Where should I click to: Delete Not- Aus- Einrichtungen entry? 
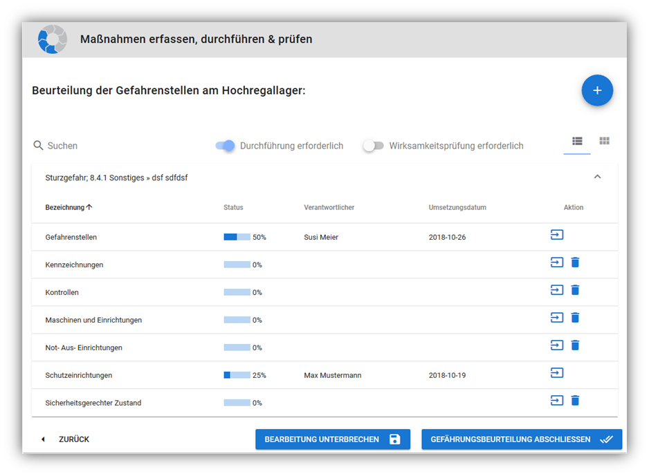pos(575,345)
